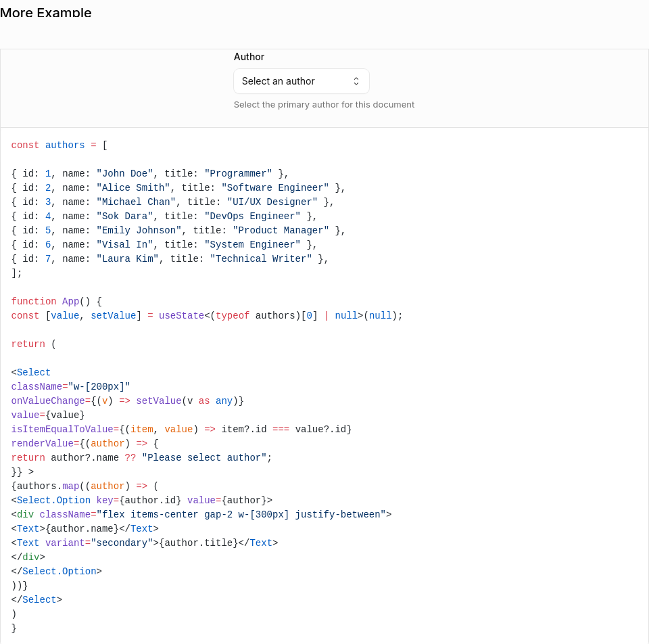Click the '<Text>{author.name}</Text>' code line
The height and width of the screenshot is (644, 649).
[x=85, y=529]
